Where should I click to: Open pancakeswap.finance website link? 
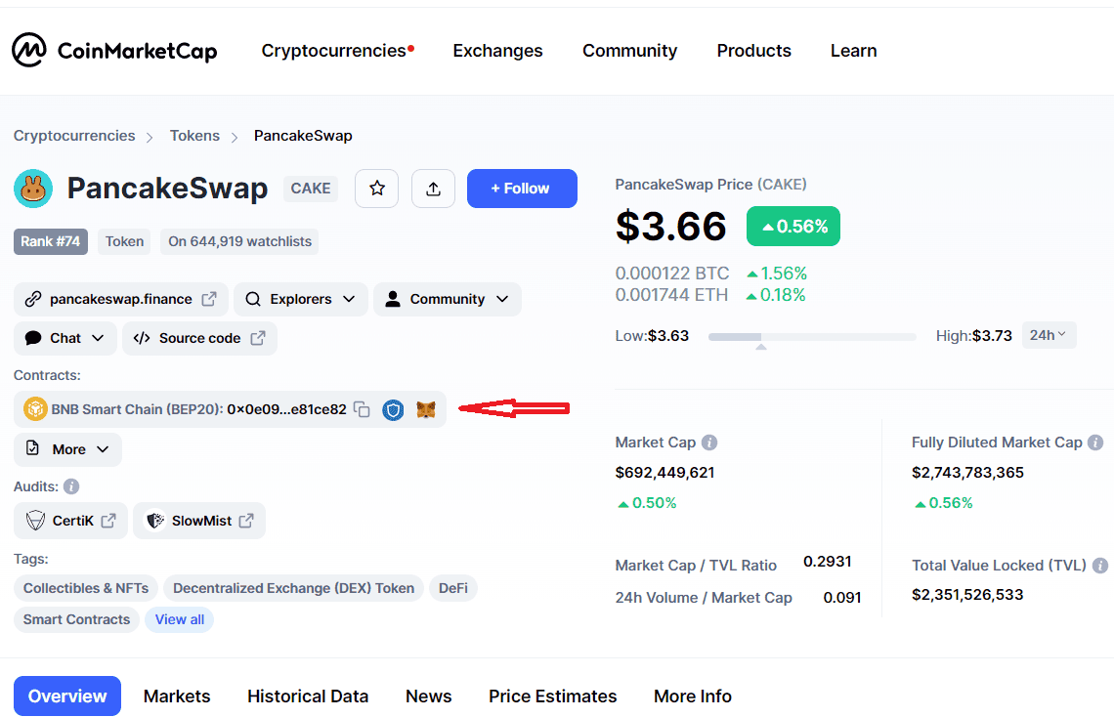[x=121, y=299]
